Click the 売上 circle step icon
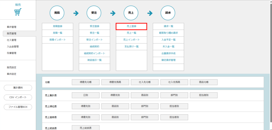This screenshot has width=272, height=130. 131,13
